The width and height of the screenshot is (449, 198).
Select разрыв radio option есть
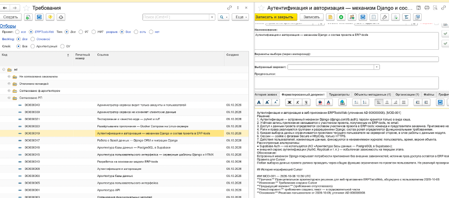pos(136,32)
